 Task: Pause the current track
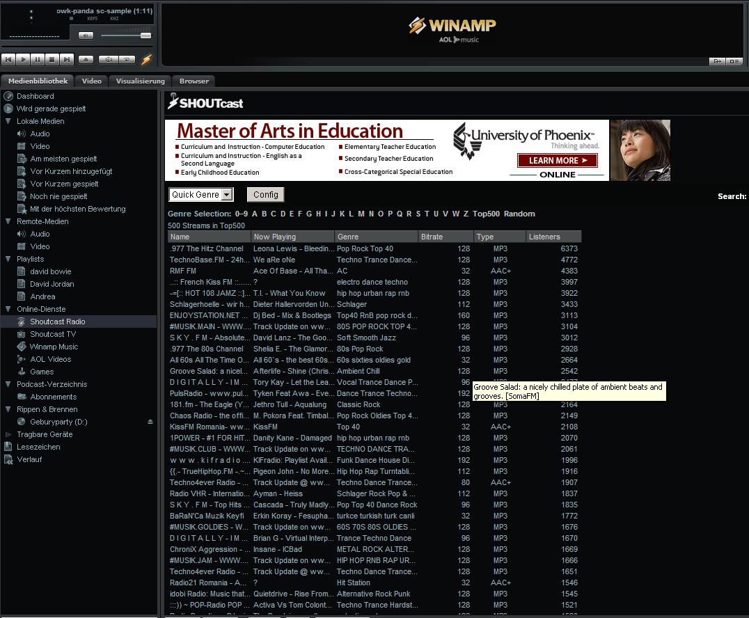(x=38, y=60)
